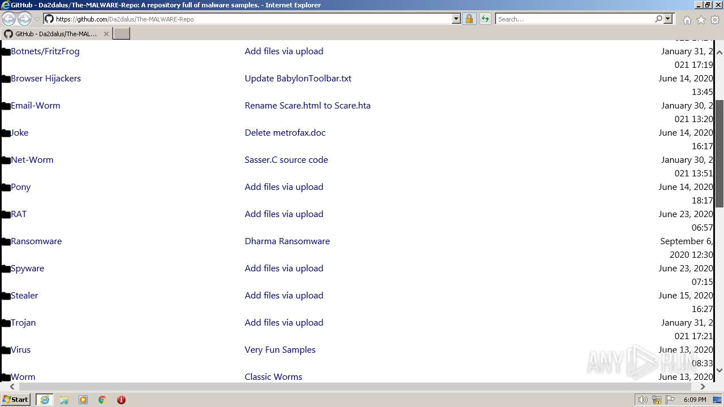Click the folder icon beside Ransomware

point(6,242)
